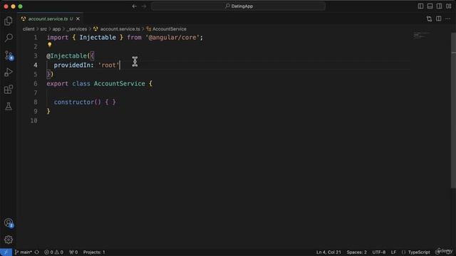Click the editor vertical scrollbar
This screenshot has width=456, height=256.
click(x=453, y=110)
